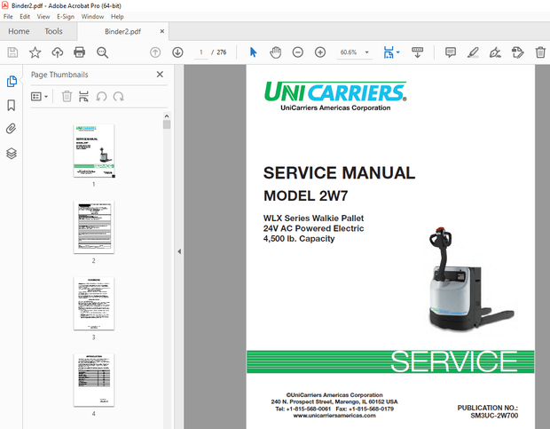550x429 pixels.
Task: Switch to the Home tab
Action: [x=19, y=31]
